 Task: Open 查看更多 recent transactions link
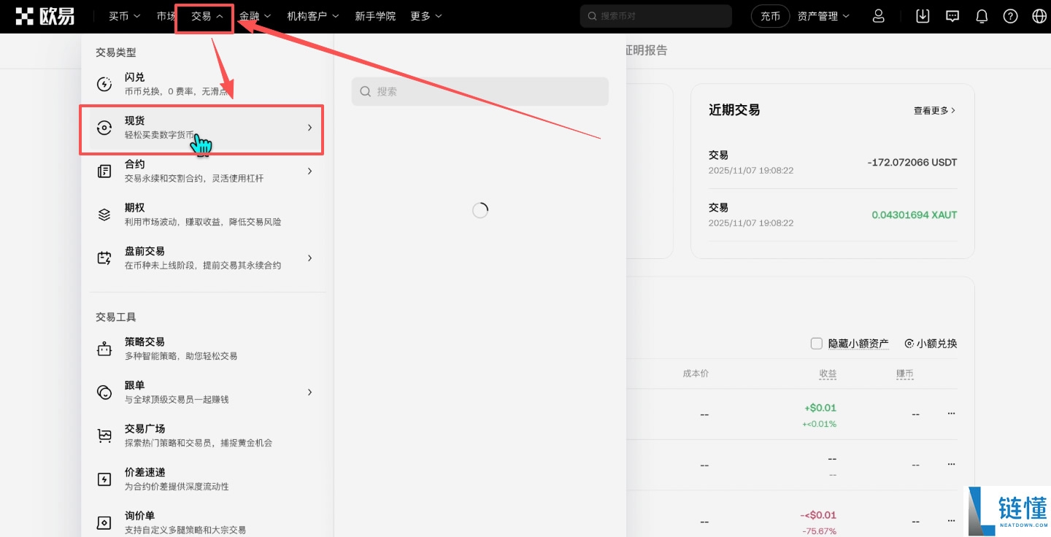coord(933,110)
